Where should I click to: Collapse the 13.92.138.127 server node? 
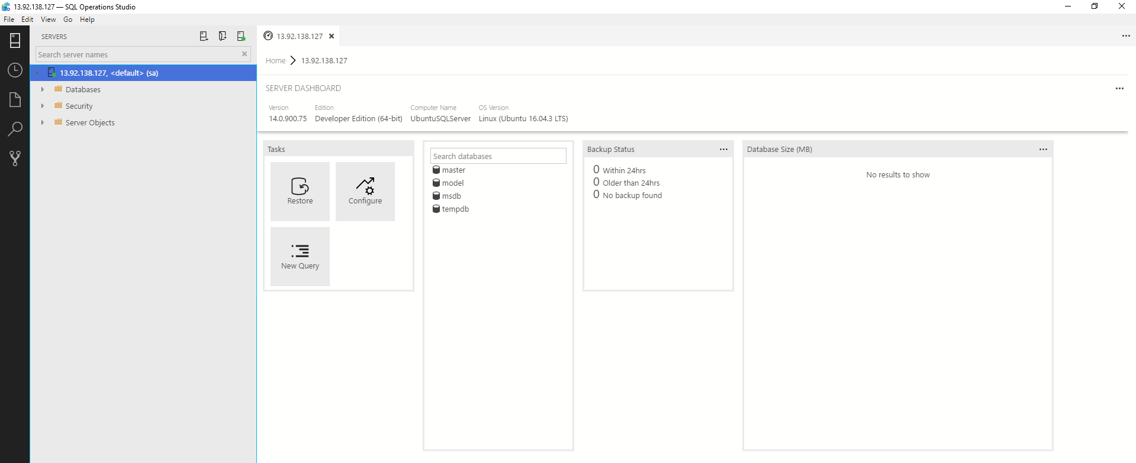37,73
